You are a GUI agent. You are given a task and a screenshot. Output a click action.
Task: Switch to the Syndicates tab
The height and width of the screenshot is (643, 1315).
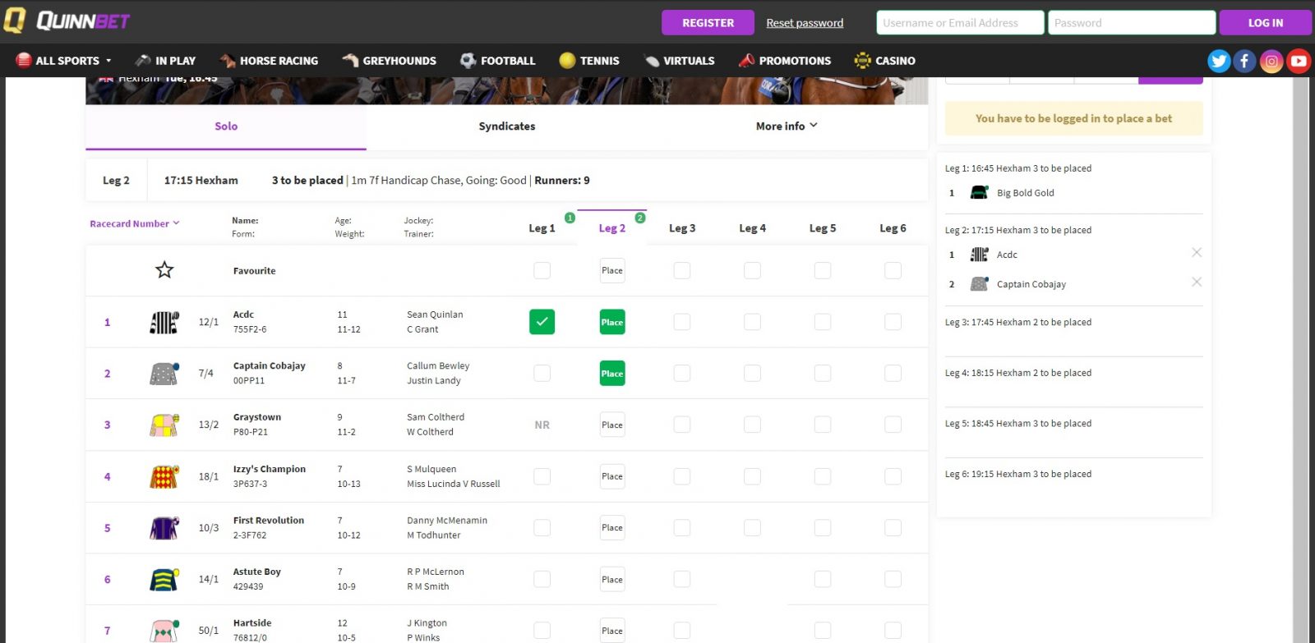coord(506,126)
